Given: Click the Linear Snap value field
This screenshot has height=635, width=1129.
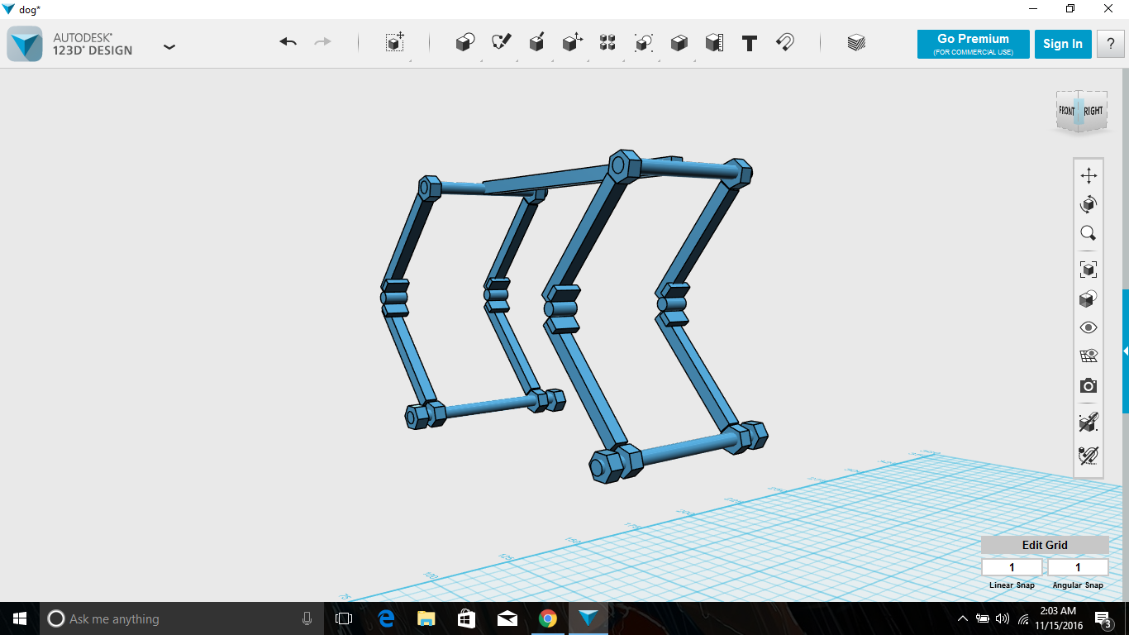Looking at the screenshot, I should coord(1012,567).
